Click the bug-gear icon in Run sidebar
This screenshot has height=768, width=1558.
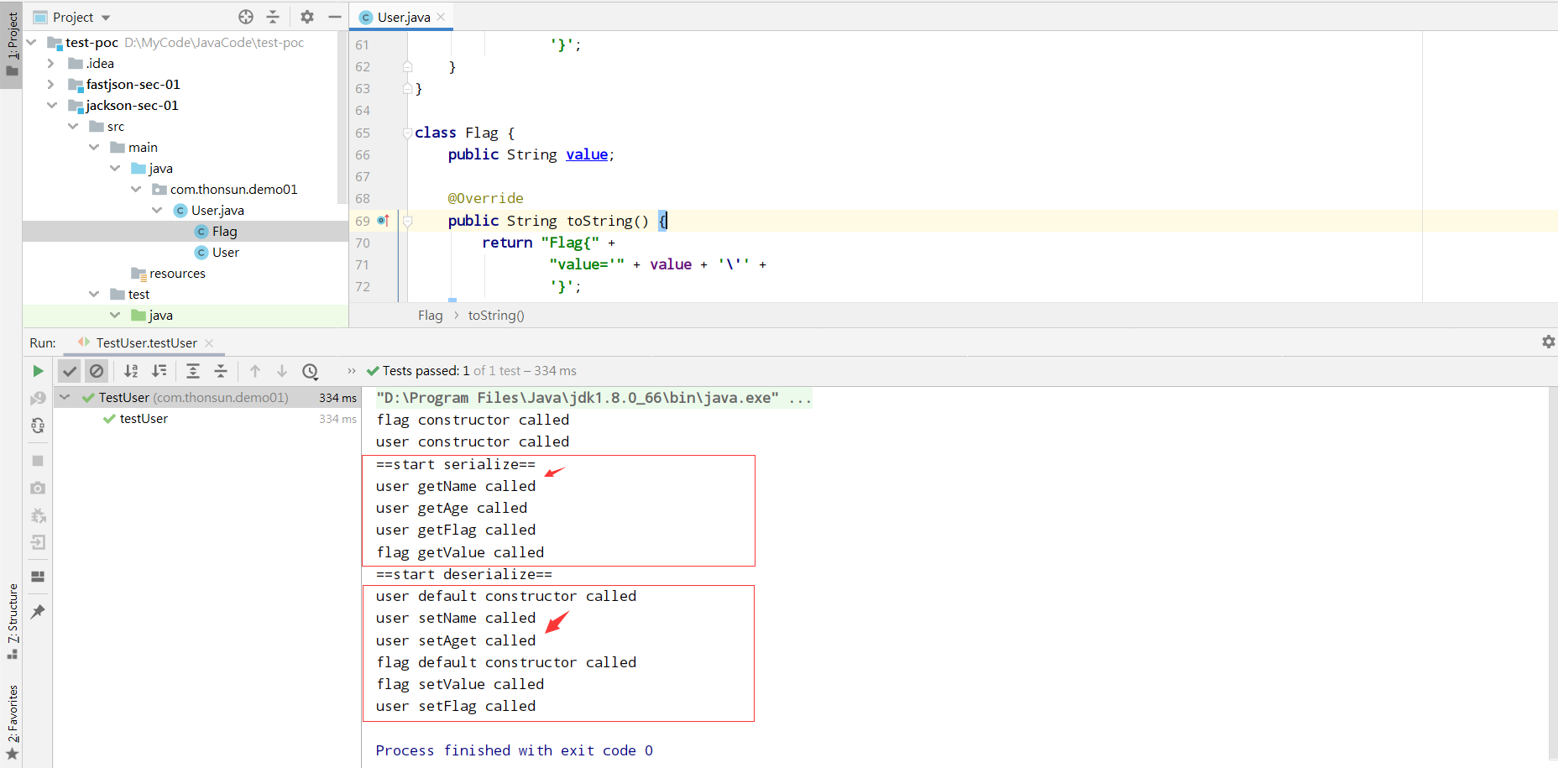coord(38,515)
